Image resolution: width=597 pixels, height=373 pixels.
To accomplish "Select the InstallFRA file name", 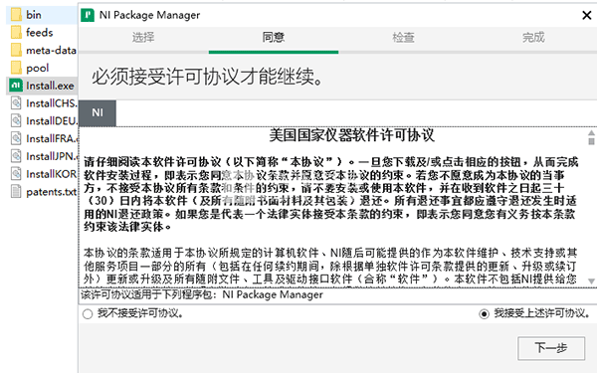I will click(x=52, y=138).
